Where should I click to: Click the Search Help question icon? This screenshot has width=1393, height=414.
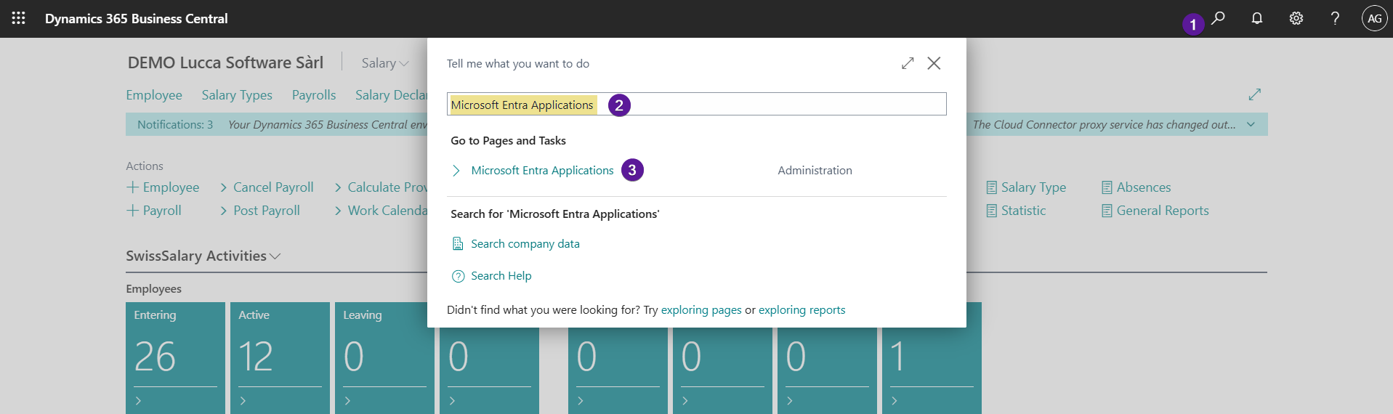tap(458, 276)
